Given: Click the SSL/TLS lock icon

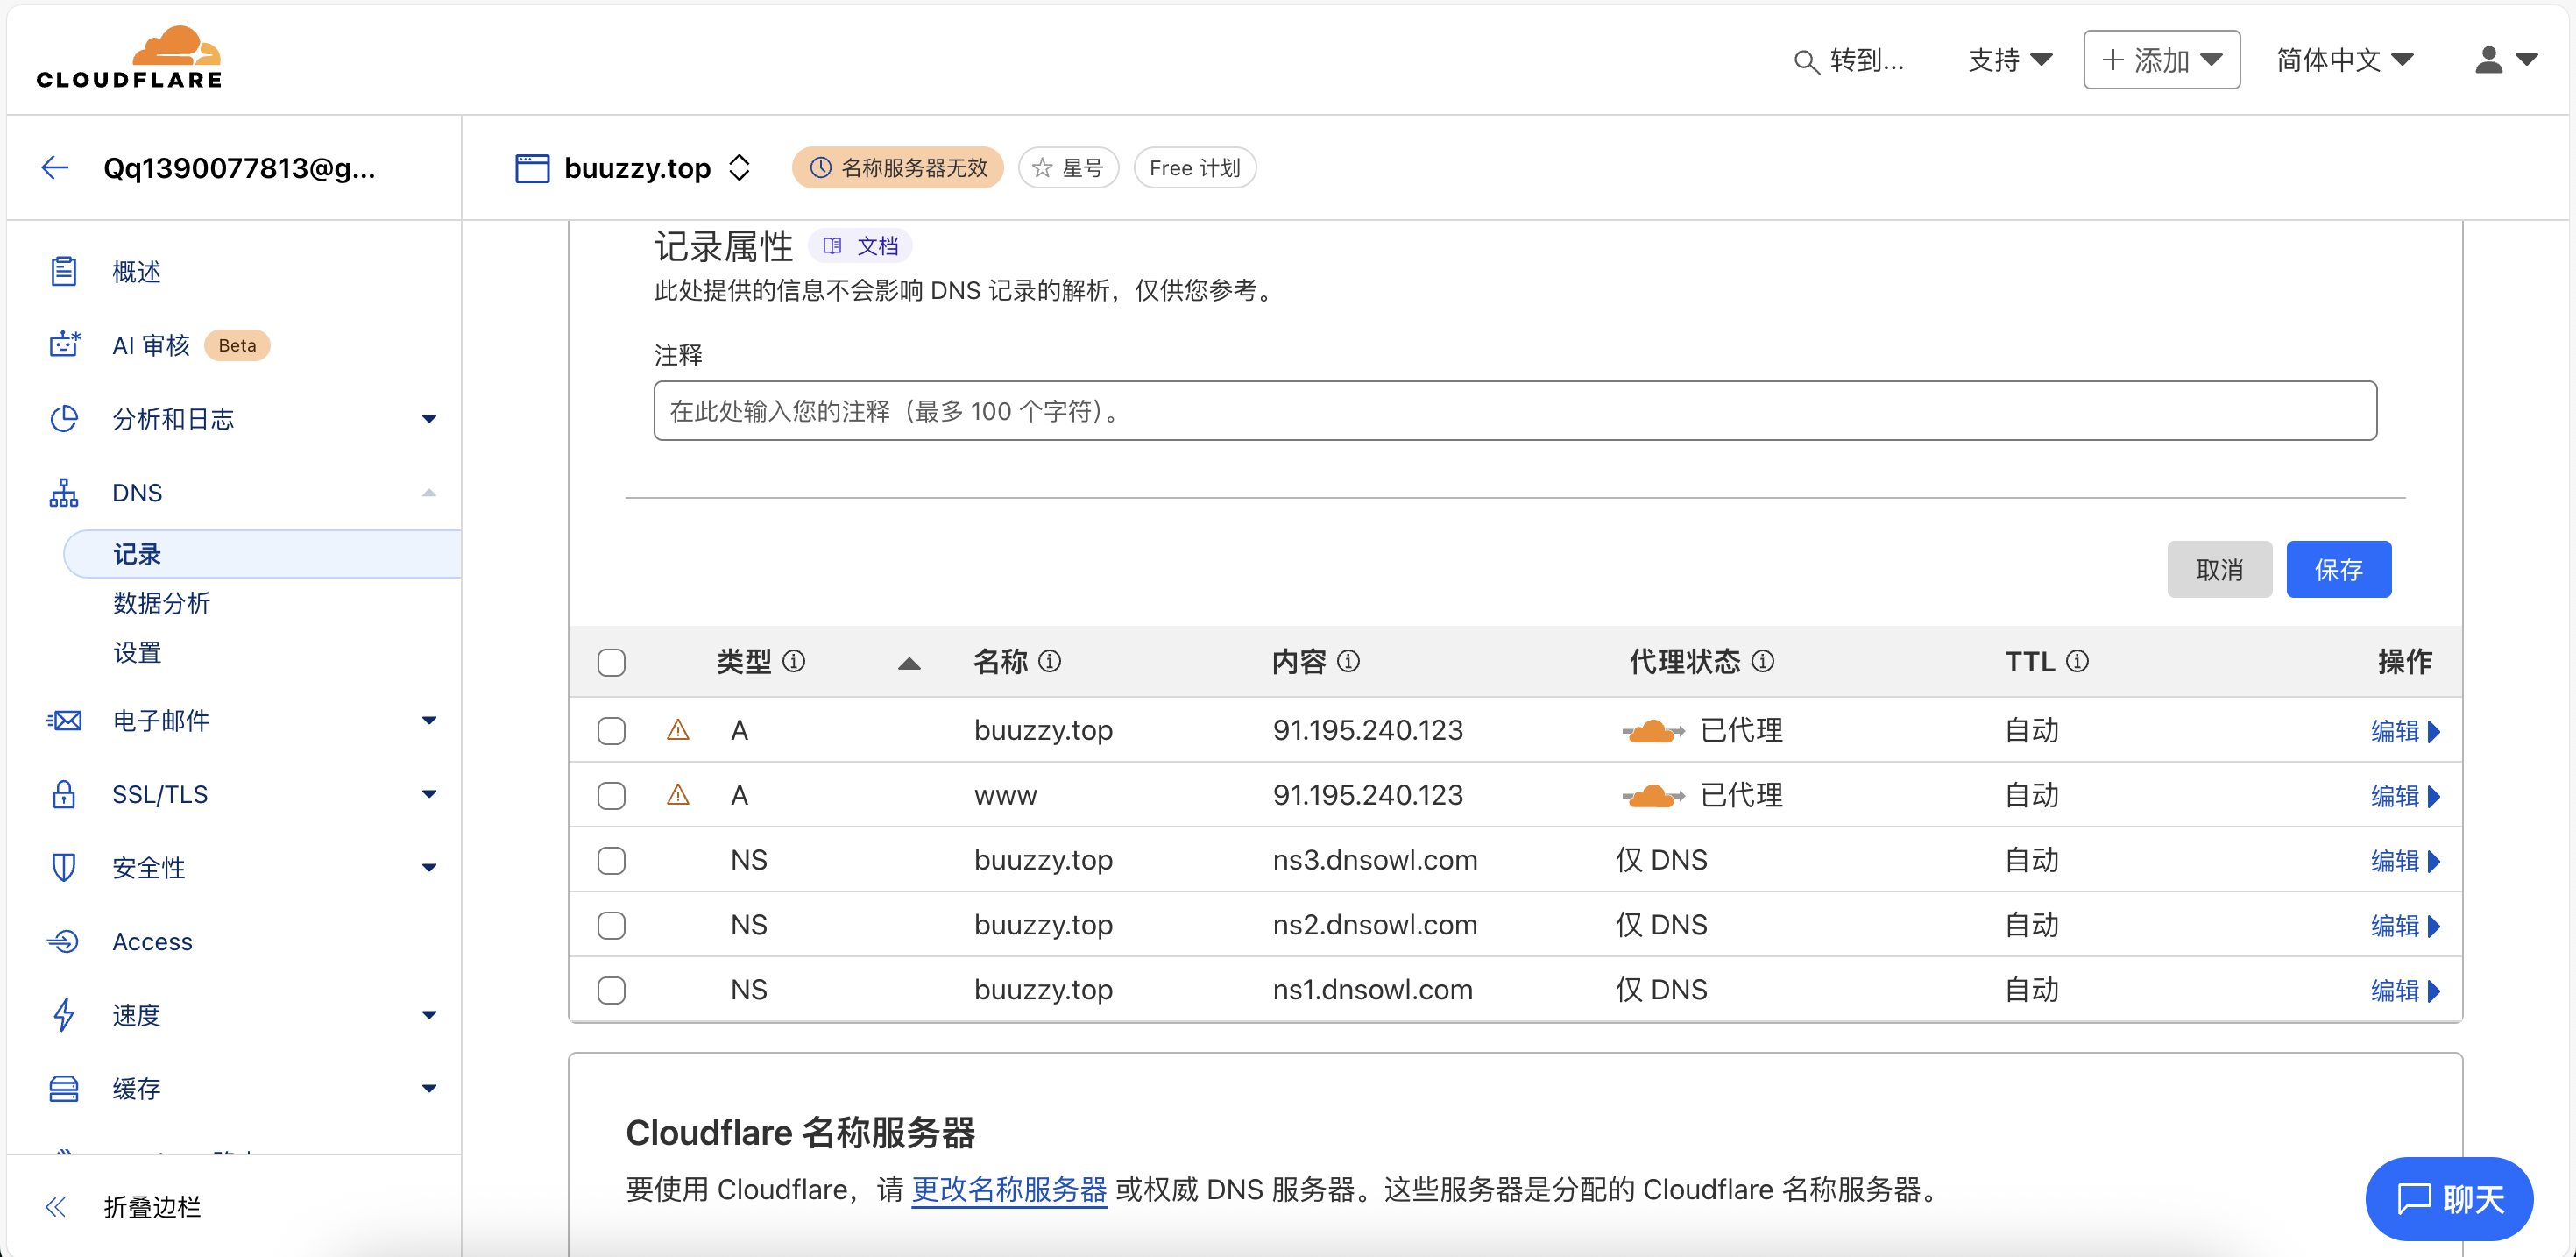Looking at the screenshot, I should click(64, 793).
